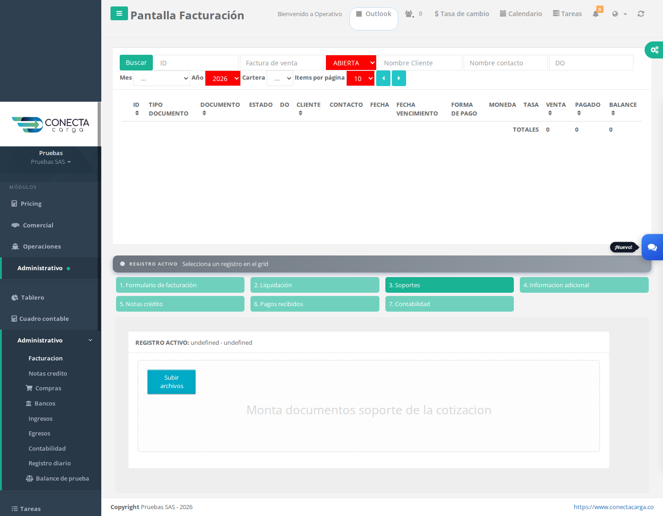Screen dimensions: 663x516
Task: Click the Buscar button
Action: 136,63
